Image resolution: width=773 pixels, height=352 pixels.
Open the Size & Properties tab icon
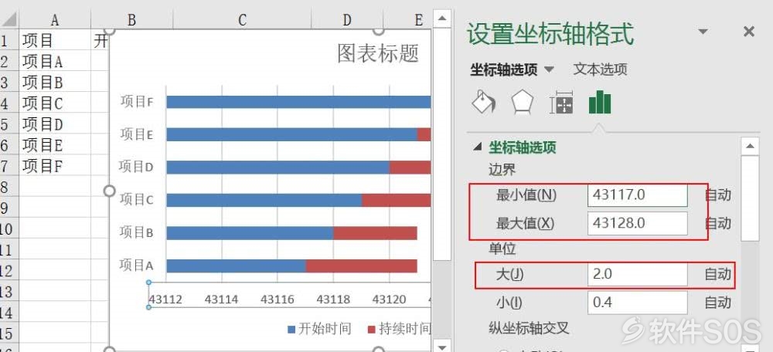tap(561, 103)
